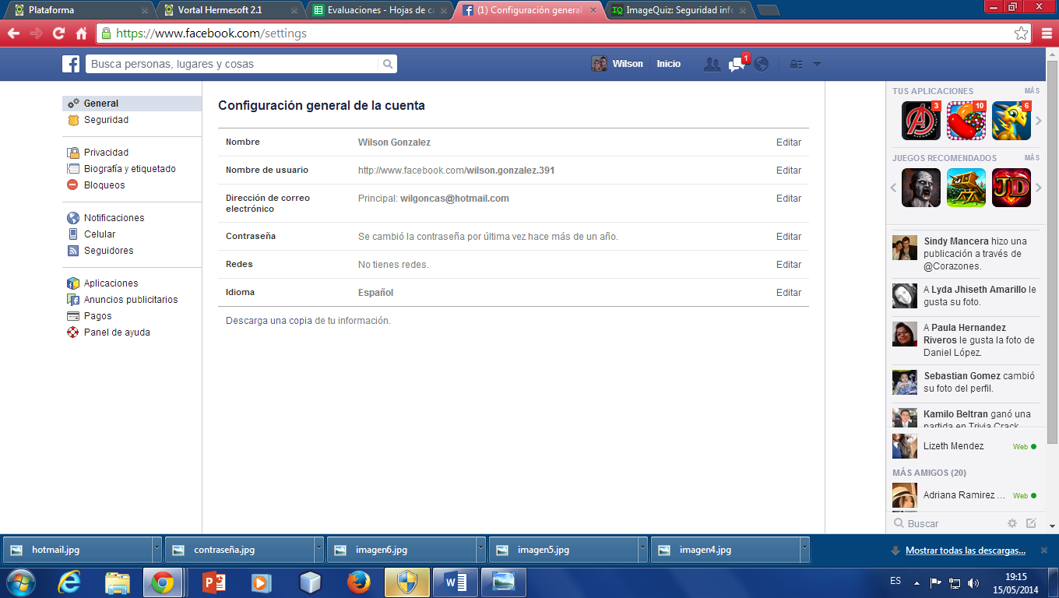Open Avengers app icon

[921, 121]
